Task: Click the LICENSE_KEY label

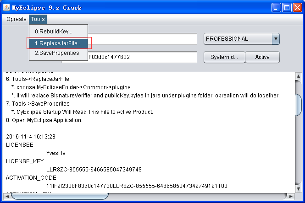Action: click(x=25, y=161)
